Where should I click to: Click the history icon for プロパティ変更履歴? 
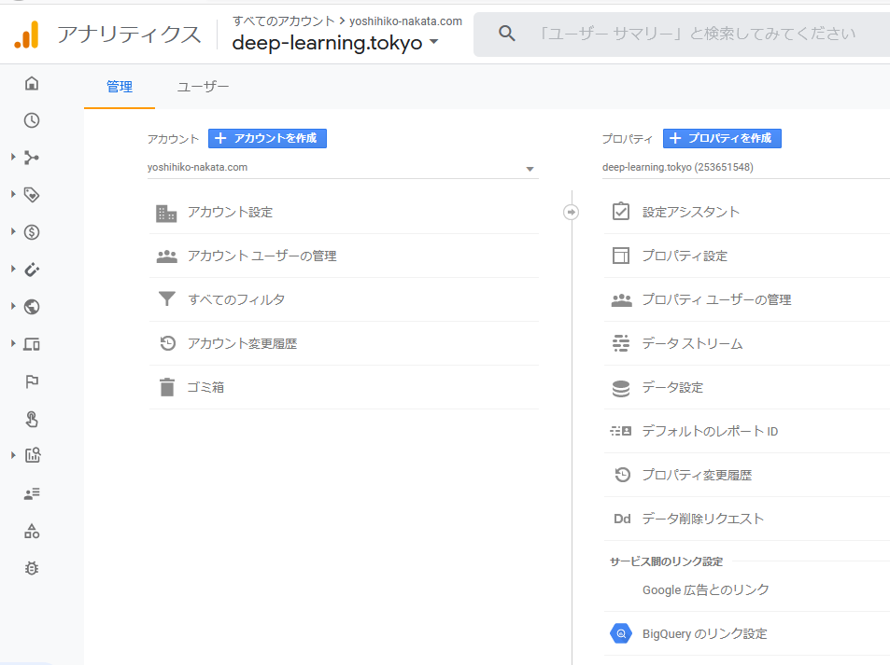point(623,475)
